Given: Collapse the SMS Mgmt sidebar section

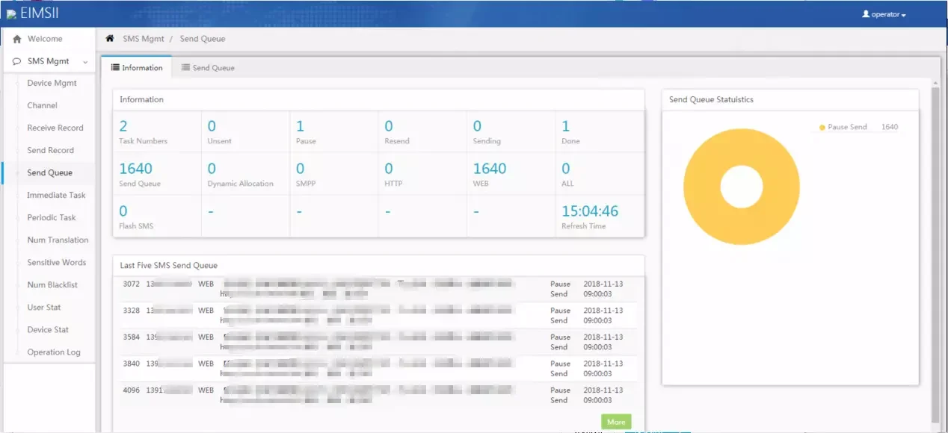Looking at the screenshot, I should point(85,62).
